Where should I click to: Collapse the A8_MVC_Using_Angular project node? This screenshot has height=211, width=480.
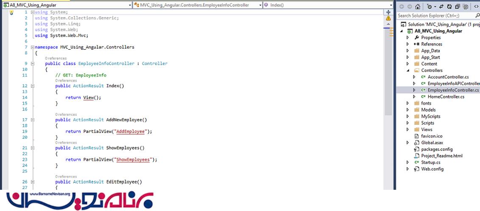402,31
